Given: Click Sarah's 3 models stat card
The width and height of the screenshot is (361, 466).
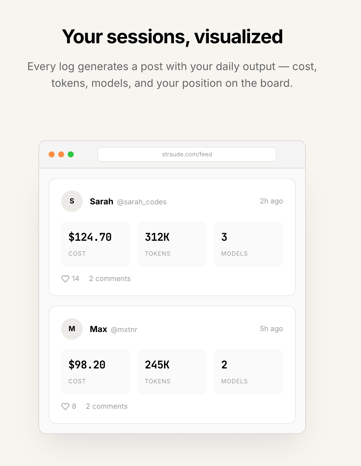Looking at the screenshot, I should pyautogui.click(x=249, y=244).
